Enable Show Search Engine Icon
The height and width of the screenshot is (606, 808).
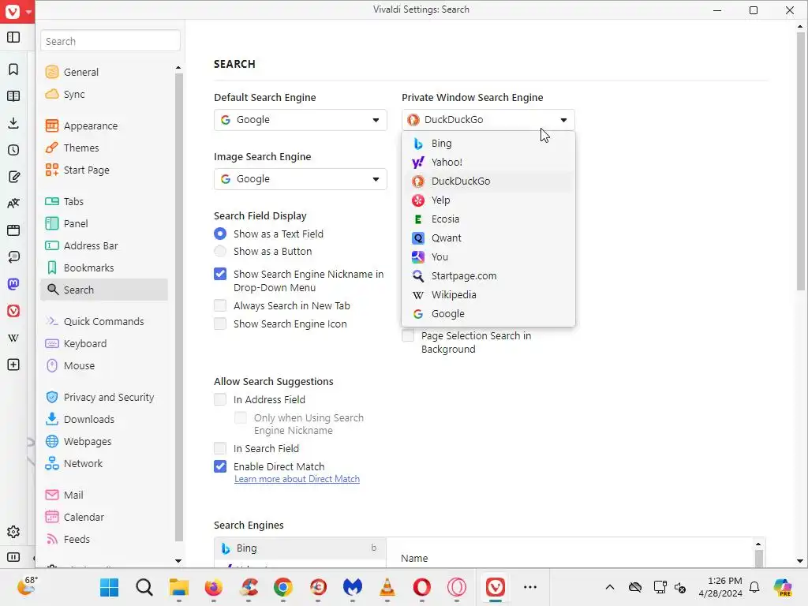(220, 324)
